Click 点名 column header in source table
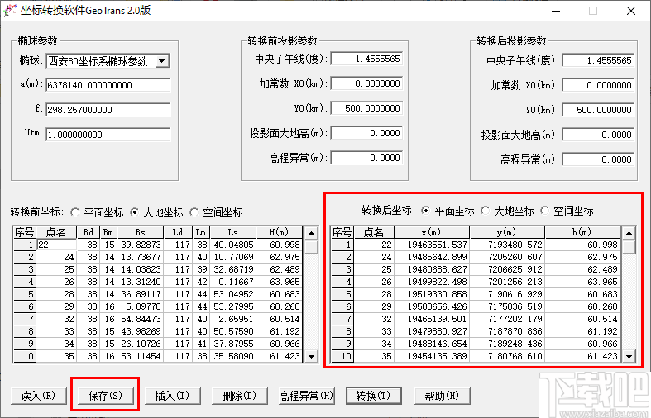 56,232
